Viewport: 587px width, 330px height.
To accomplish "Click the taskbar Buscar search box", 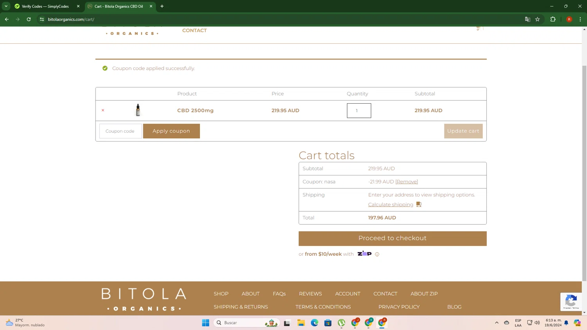I will click(247, 323).
